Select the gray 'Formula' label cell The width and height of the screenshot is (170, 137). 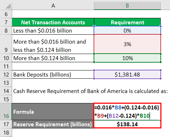point(53,112)
